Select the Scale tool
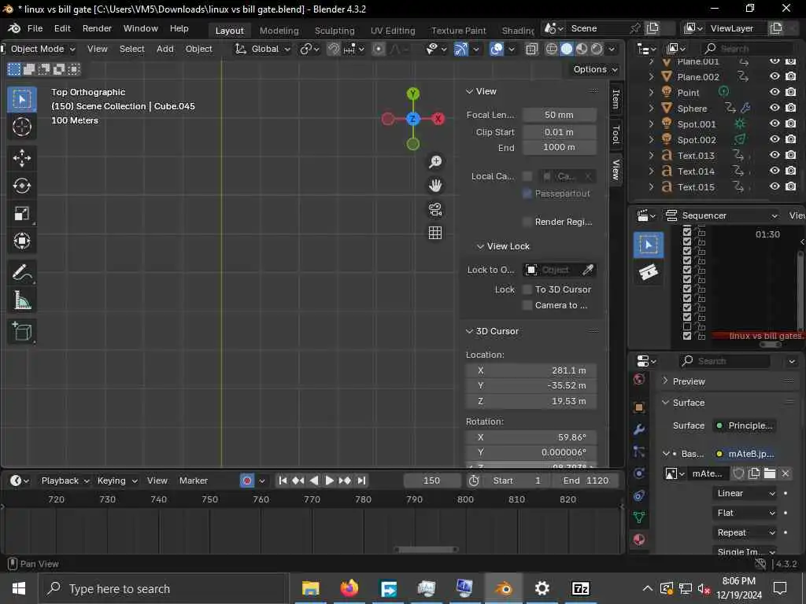Image resolution: width=806 pixels, height=604 pixels. coord(21,213)
